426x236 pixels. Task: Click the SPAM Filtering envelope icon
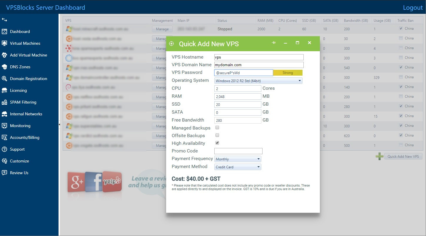pyautogui.click(x=4, y=102)
